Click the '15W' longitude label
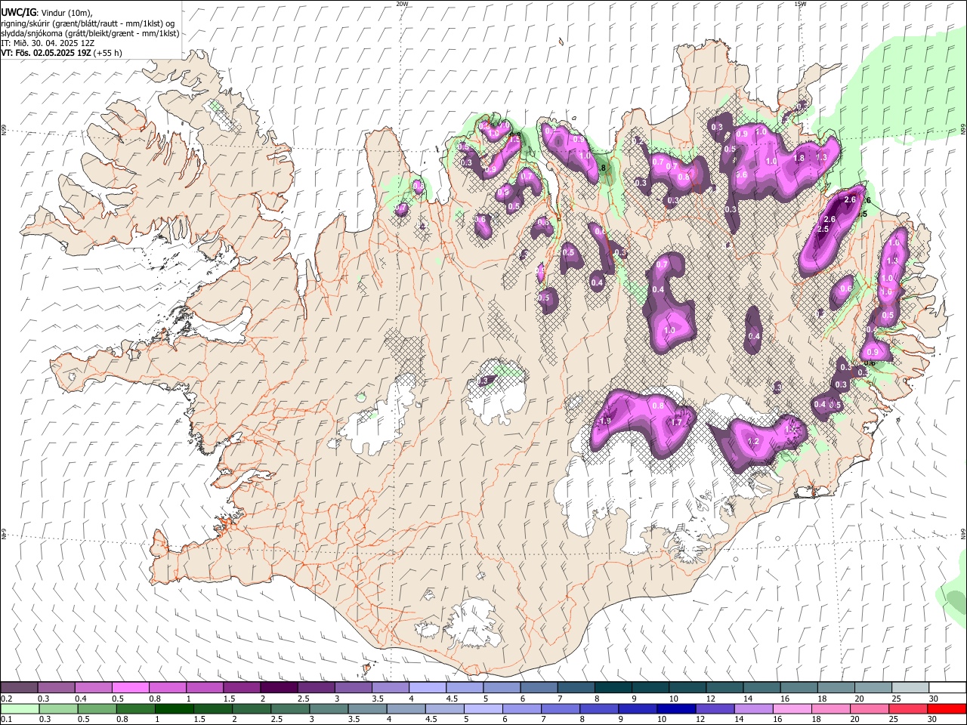 tap(800, 4)
